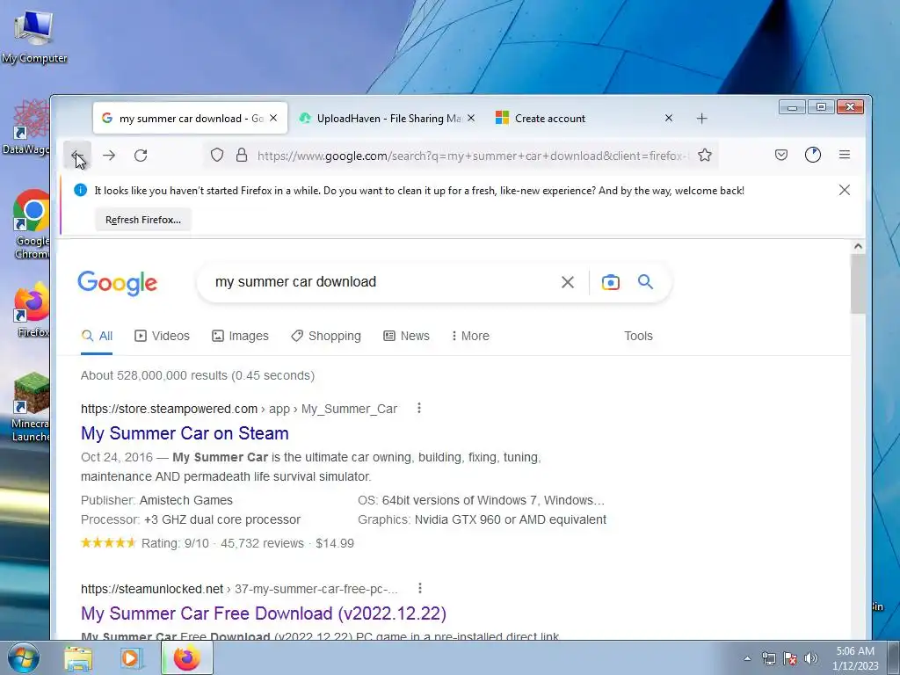Select the Firefox desktop shortcut
This screenshot has width=900, height=675.
(32, 310)
